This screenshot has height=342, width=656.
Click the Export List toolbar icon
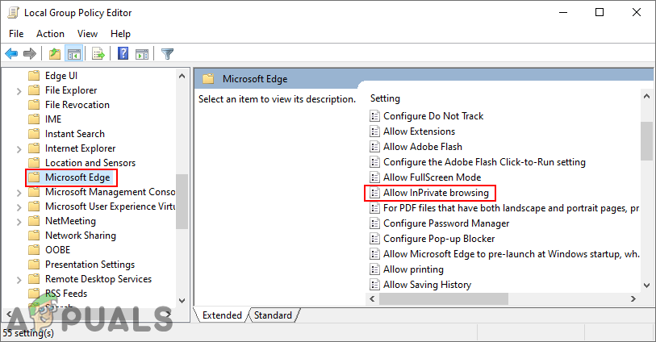98,54
